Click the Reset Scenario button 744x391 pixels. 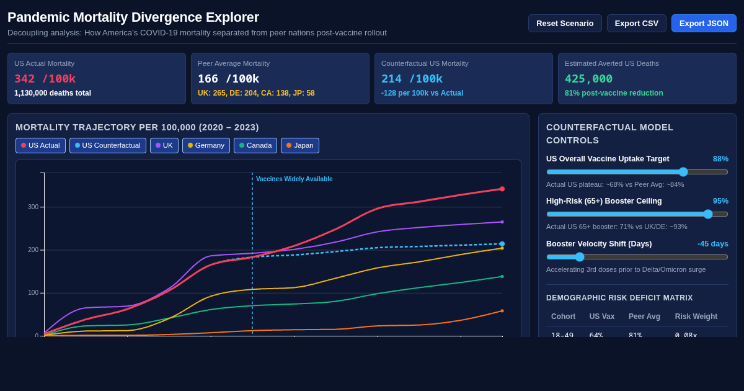coord(565,23)
